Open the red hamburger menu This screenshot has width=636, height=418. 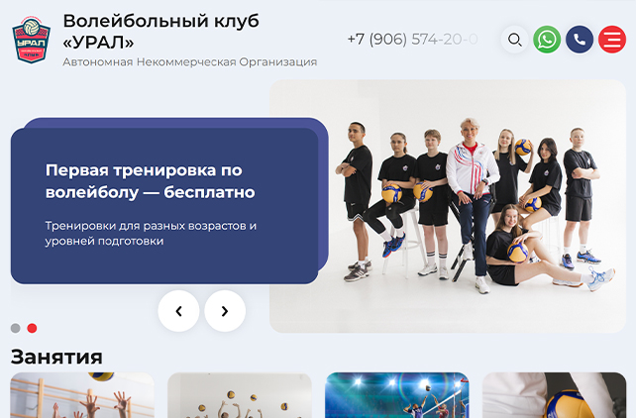(612, 40)
